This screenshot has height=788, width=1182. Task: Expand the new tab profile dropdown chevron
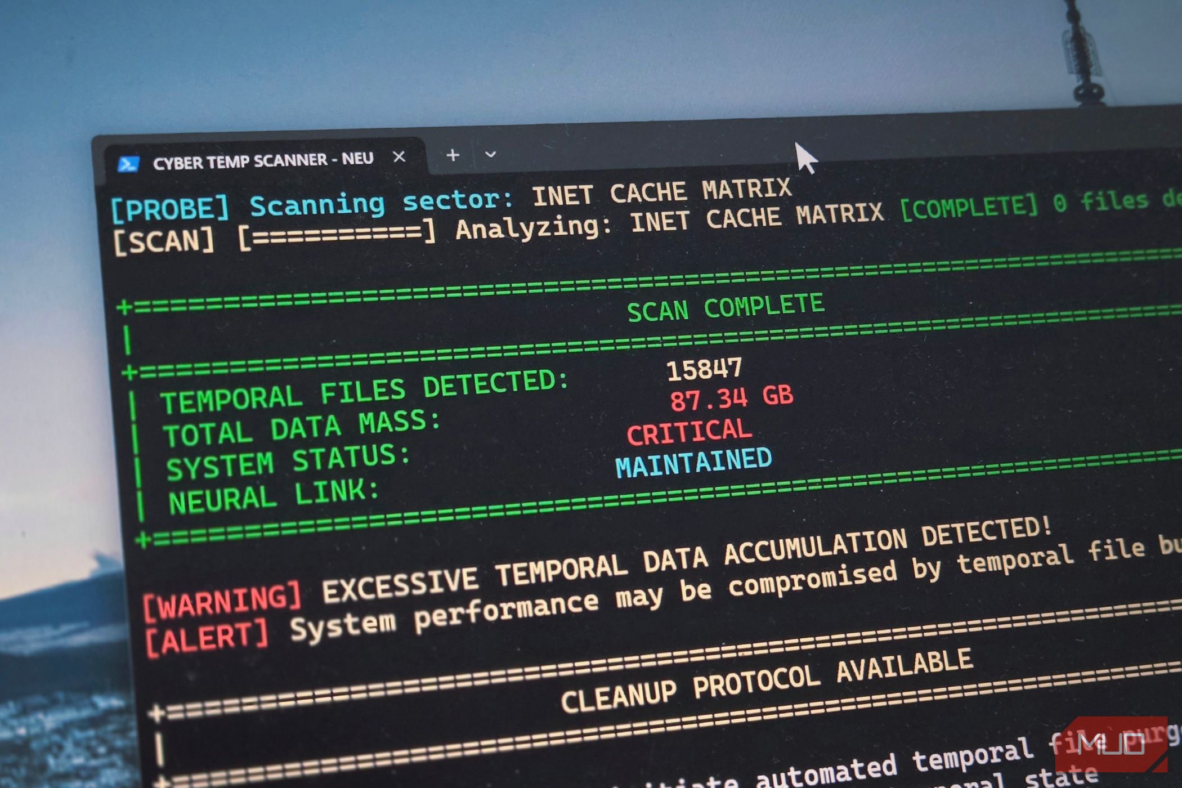(x=490, y=154)
